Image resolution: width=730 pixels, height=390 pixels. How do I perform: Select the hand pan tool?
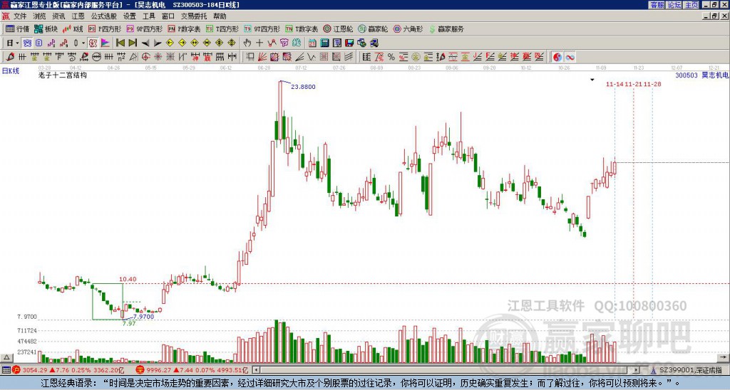[247, 43]
